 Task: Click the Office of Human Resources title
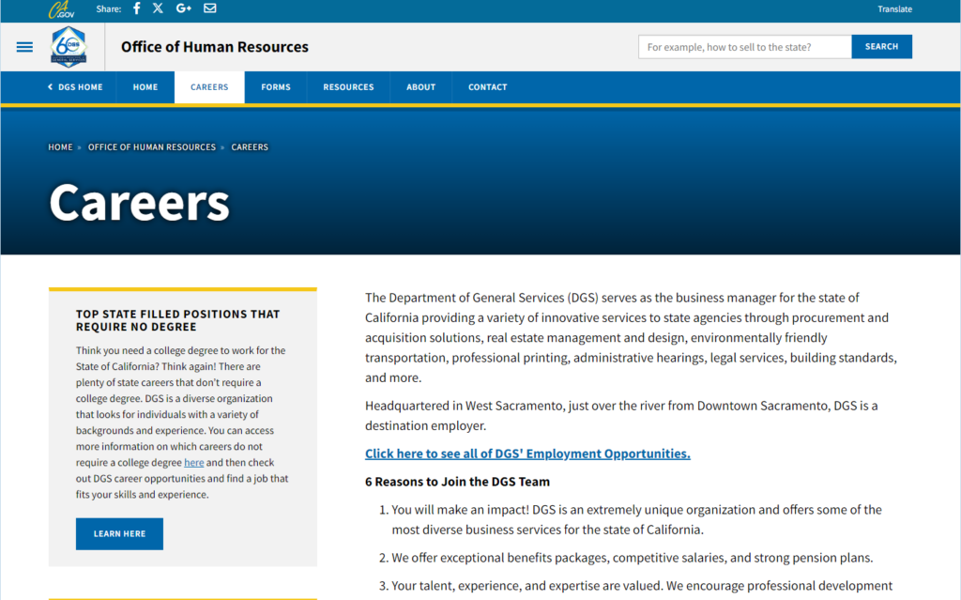215,47
